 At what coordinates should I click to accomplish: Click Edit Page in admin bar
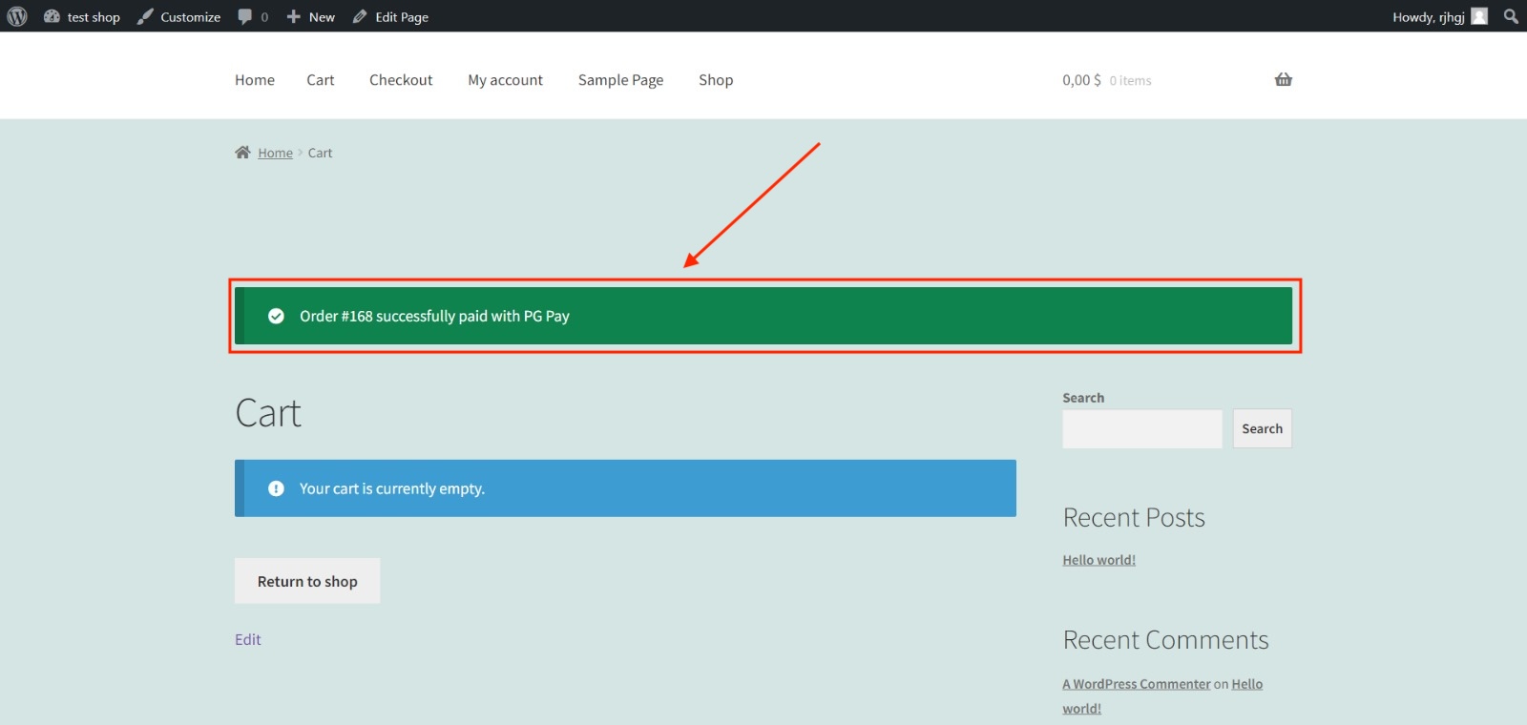[390, 16]
